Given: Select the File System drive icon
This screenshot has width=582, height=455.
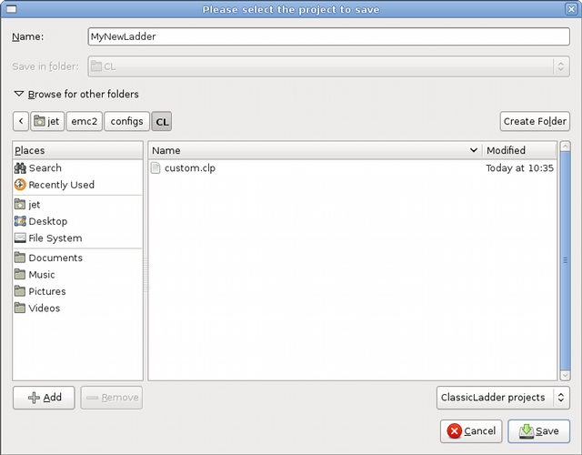Looking at the screenshot, I should point(21,238).
